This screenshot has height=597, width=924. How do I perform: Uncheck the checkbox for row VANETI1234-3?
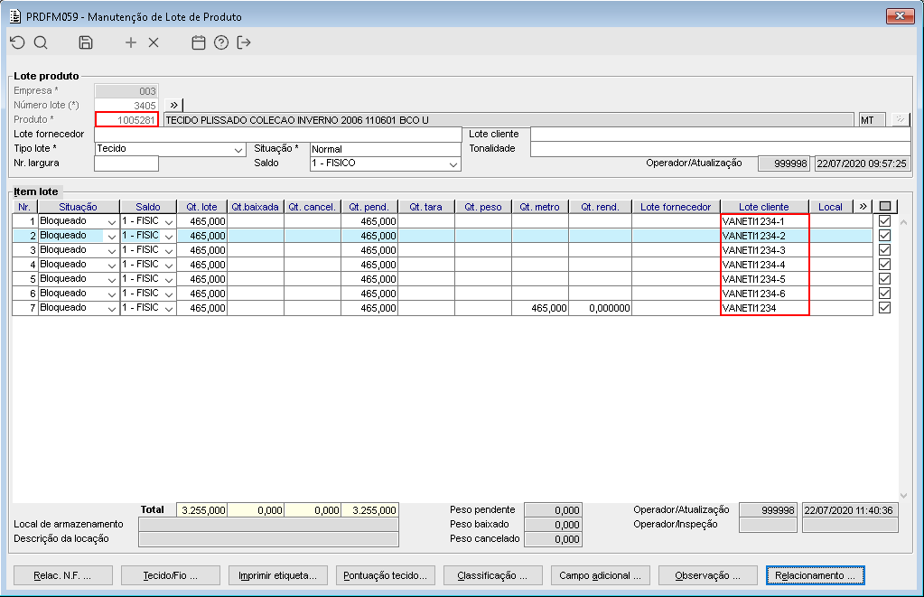click(884, 250)
